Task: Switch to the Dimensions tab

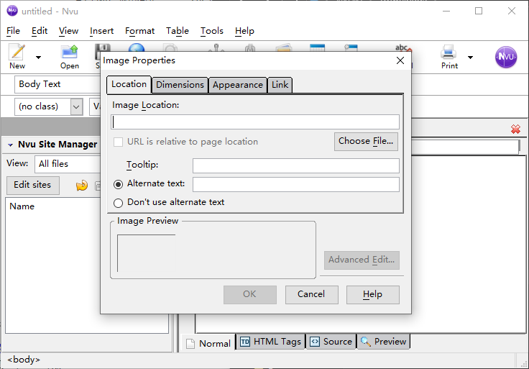Action: [180, 85]
